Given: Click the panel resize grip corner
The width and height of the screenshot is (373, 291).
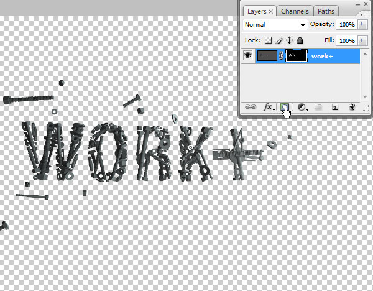Looking at the screenshot, I should (366, 108).
